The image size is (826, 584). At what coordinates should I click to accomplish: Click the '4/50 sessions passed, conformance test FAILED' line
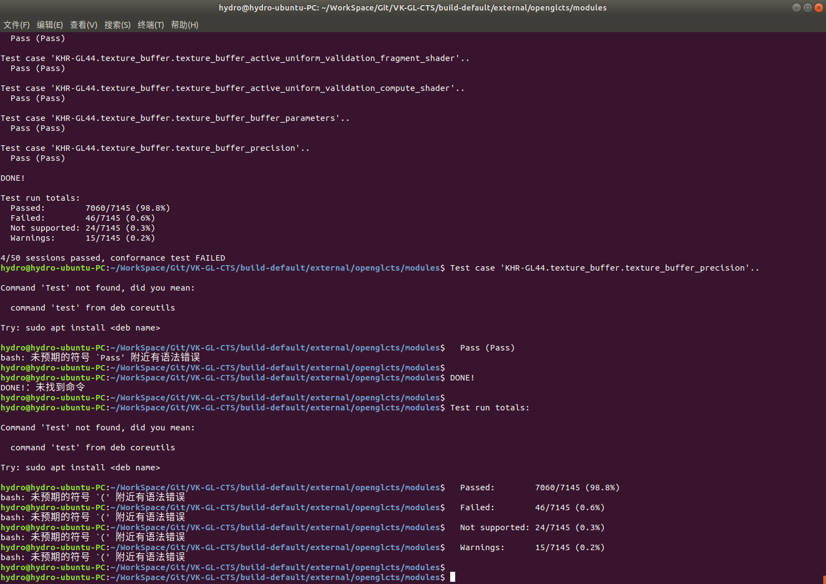(113, 258)
